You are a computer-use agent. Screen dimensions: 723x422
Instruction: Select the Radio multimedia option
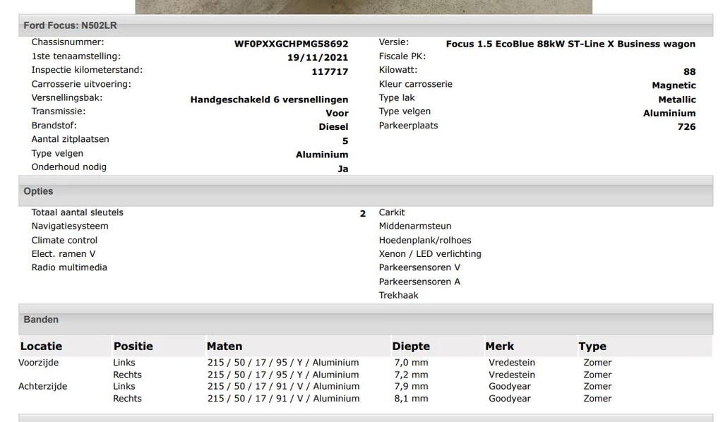pos(69,267)
